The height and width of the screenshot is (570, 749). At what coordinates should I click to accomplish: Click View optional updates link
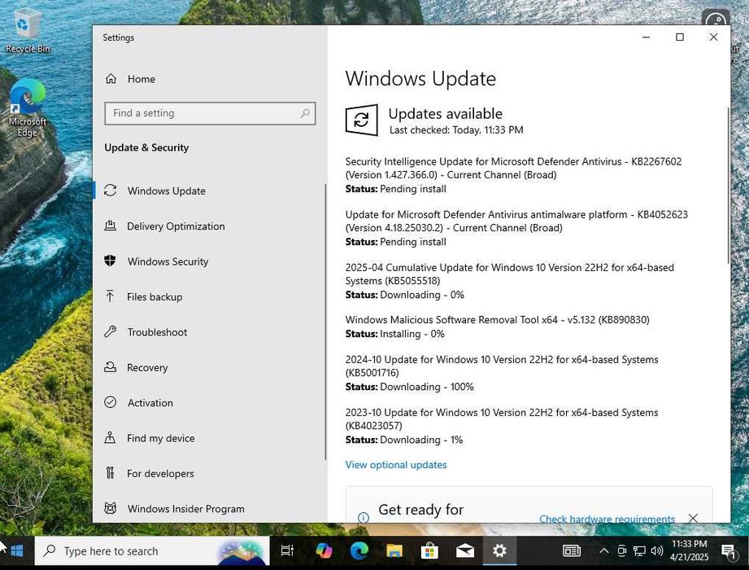coord(396,465)
